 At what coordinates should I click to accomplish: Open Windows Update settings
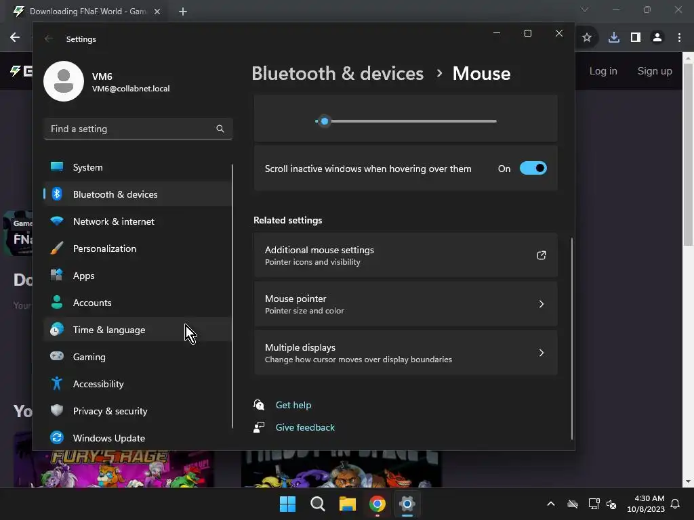pyautogui.click(x=137, y=438)
